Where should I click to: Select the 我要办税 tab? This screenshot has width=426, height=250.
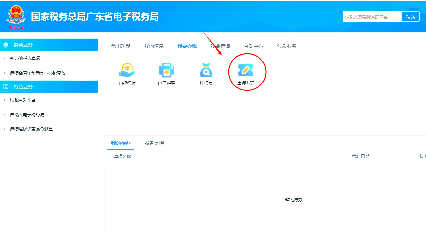(x=187, y=46)
